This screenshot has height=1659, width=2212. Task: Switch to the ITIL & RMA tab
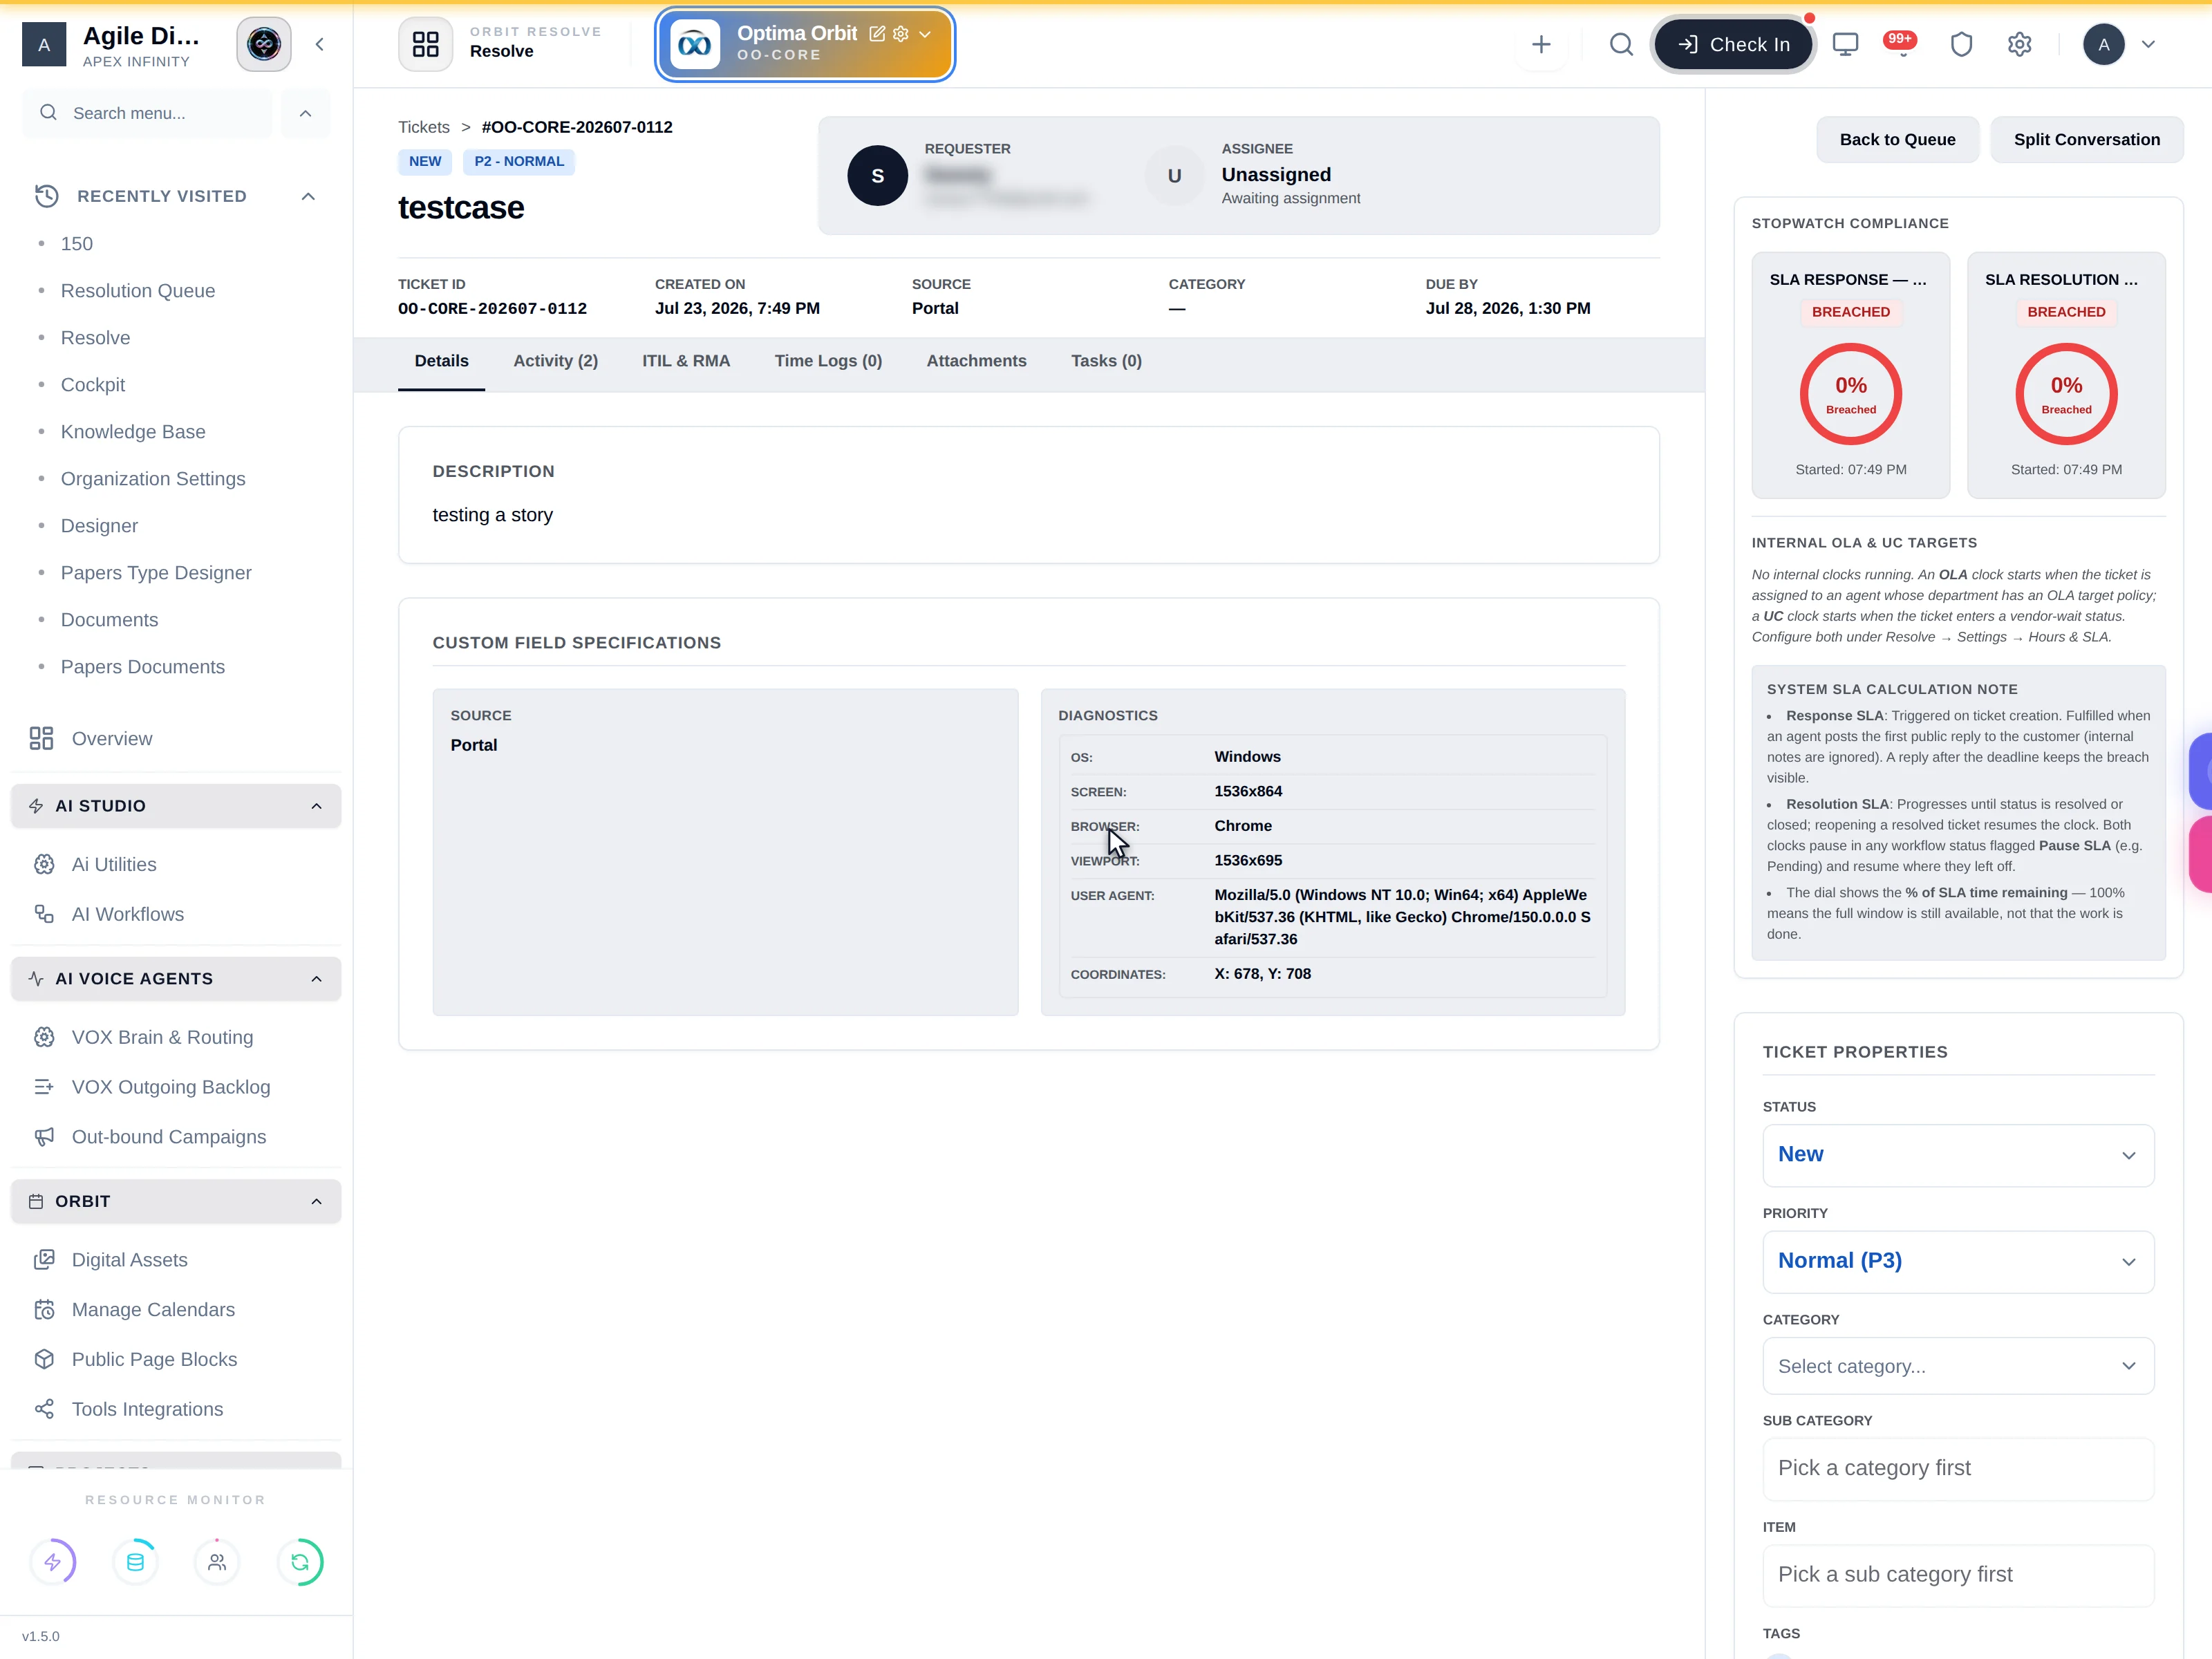(x=686, y=362)
